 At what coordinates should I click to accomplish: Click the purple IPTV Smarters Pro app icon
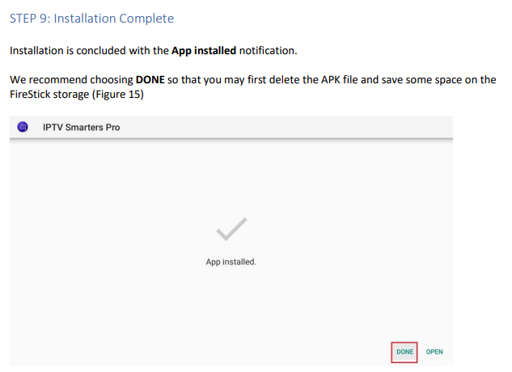[x=23, y=127]
